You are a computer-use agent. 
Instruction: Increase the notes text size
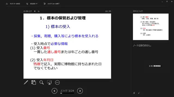point(134,93)
